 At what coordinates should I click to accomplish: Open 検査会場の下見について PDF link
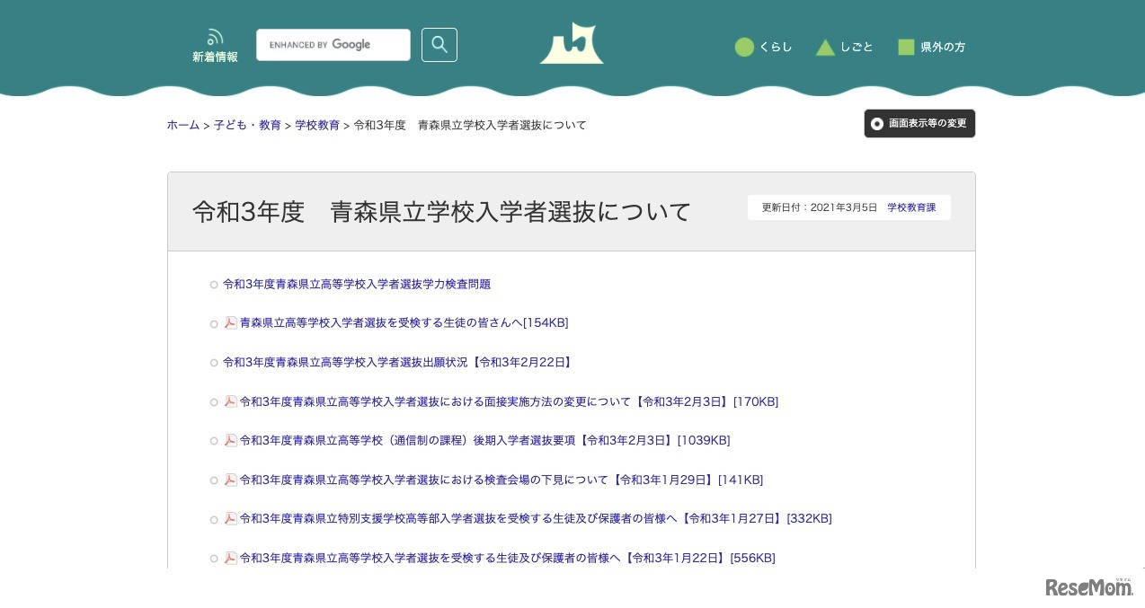(501, 480)
